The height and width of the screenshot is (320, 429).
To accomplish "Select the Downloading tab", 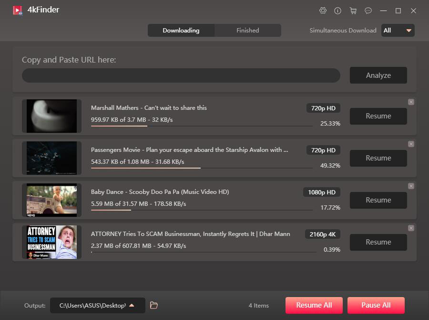I will coord(181,30).
